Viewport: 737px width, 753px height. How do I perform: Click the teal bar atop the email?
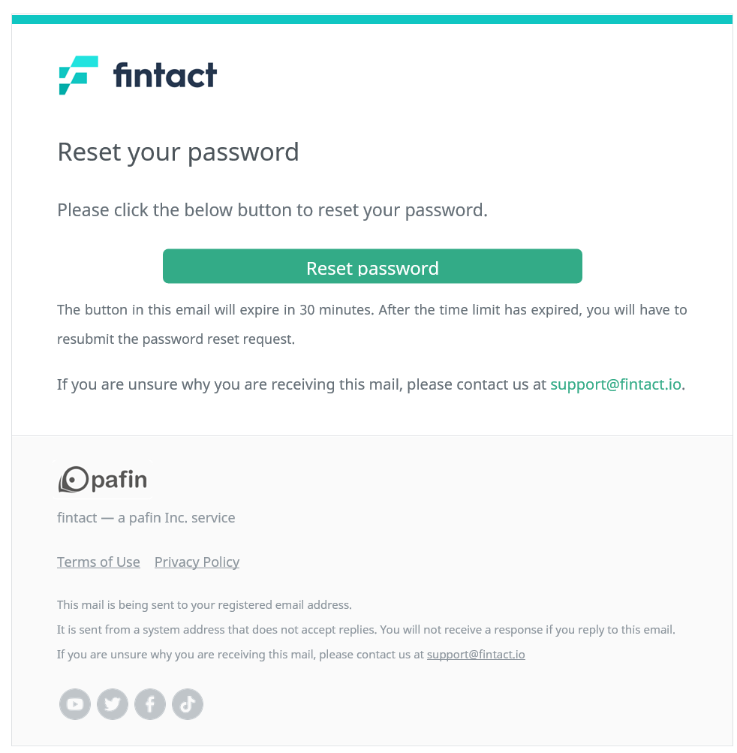[372, 20]
